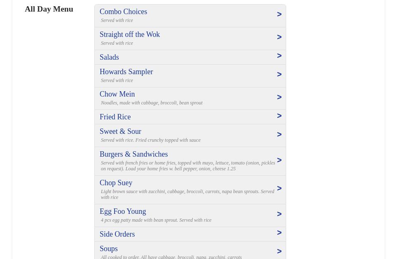Viewport: 397px width, 259px height.
Task: Expand the Combo Choices arrow
Action: tap(279, 15)
